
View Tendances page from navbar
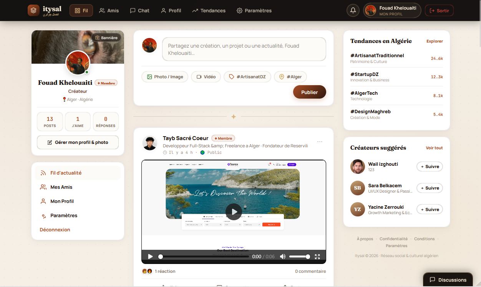(x=209, y=10)
